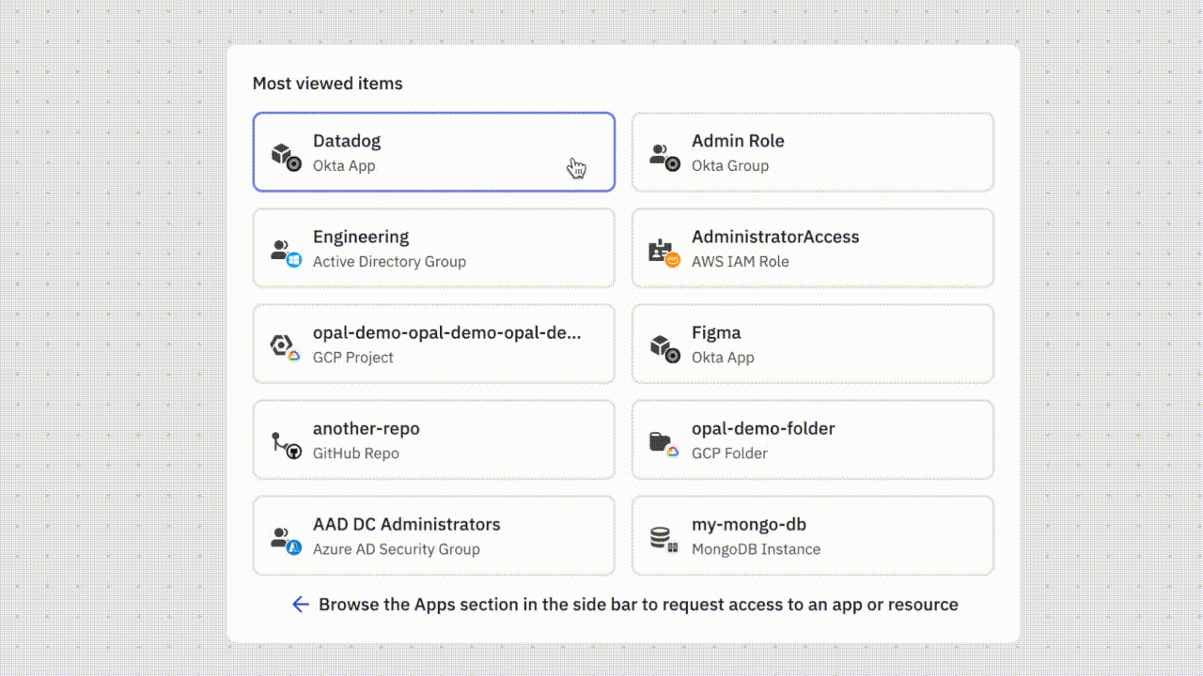The image size is (1203, 676).
Task: Click the Datadog Okta App icon
Action: (x=286, y=156)
